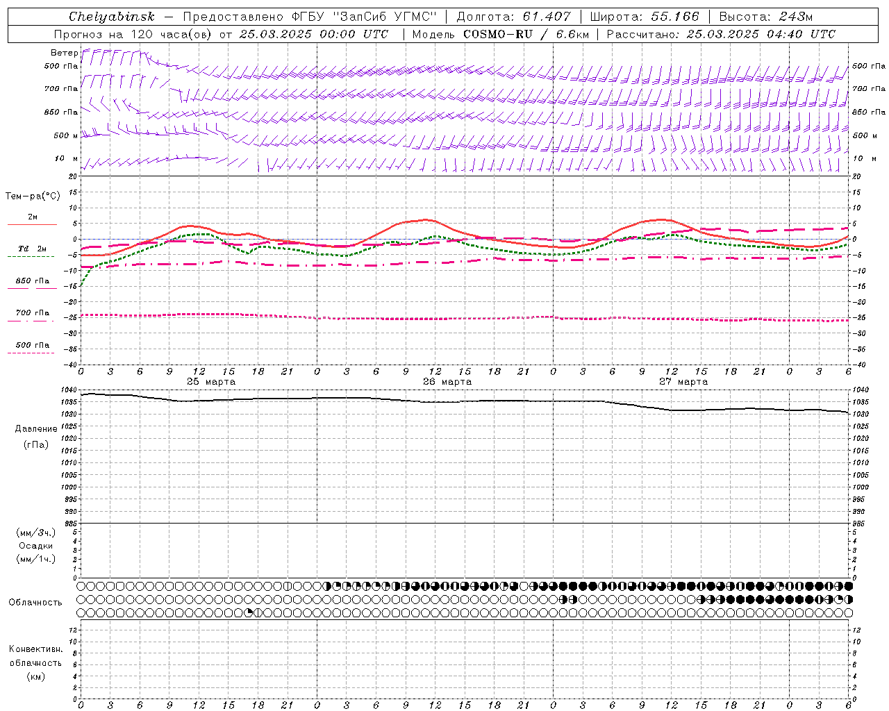Image resolution: width=889 pixels, height=711 pixels.
Task: Click the '500 гПа' temperature legend entry
Action: pyautogui.click(x=33, y=344)
